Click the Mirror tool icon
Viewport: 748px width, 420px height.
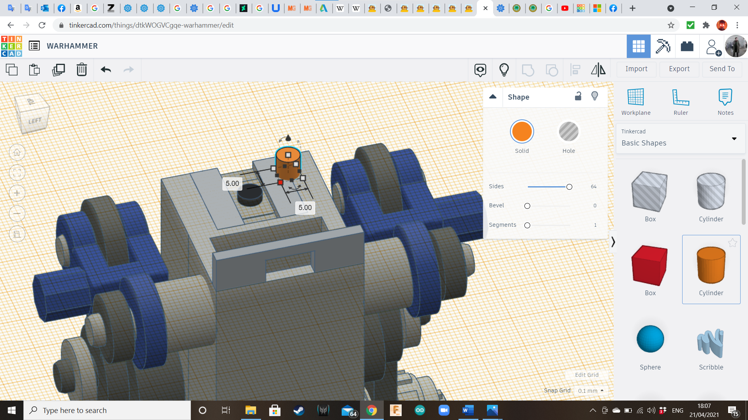(x=598, y=70)
